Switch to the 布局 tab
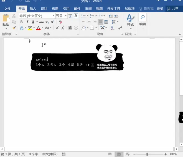183x157 pixels. 55,9
